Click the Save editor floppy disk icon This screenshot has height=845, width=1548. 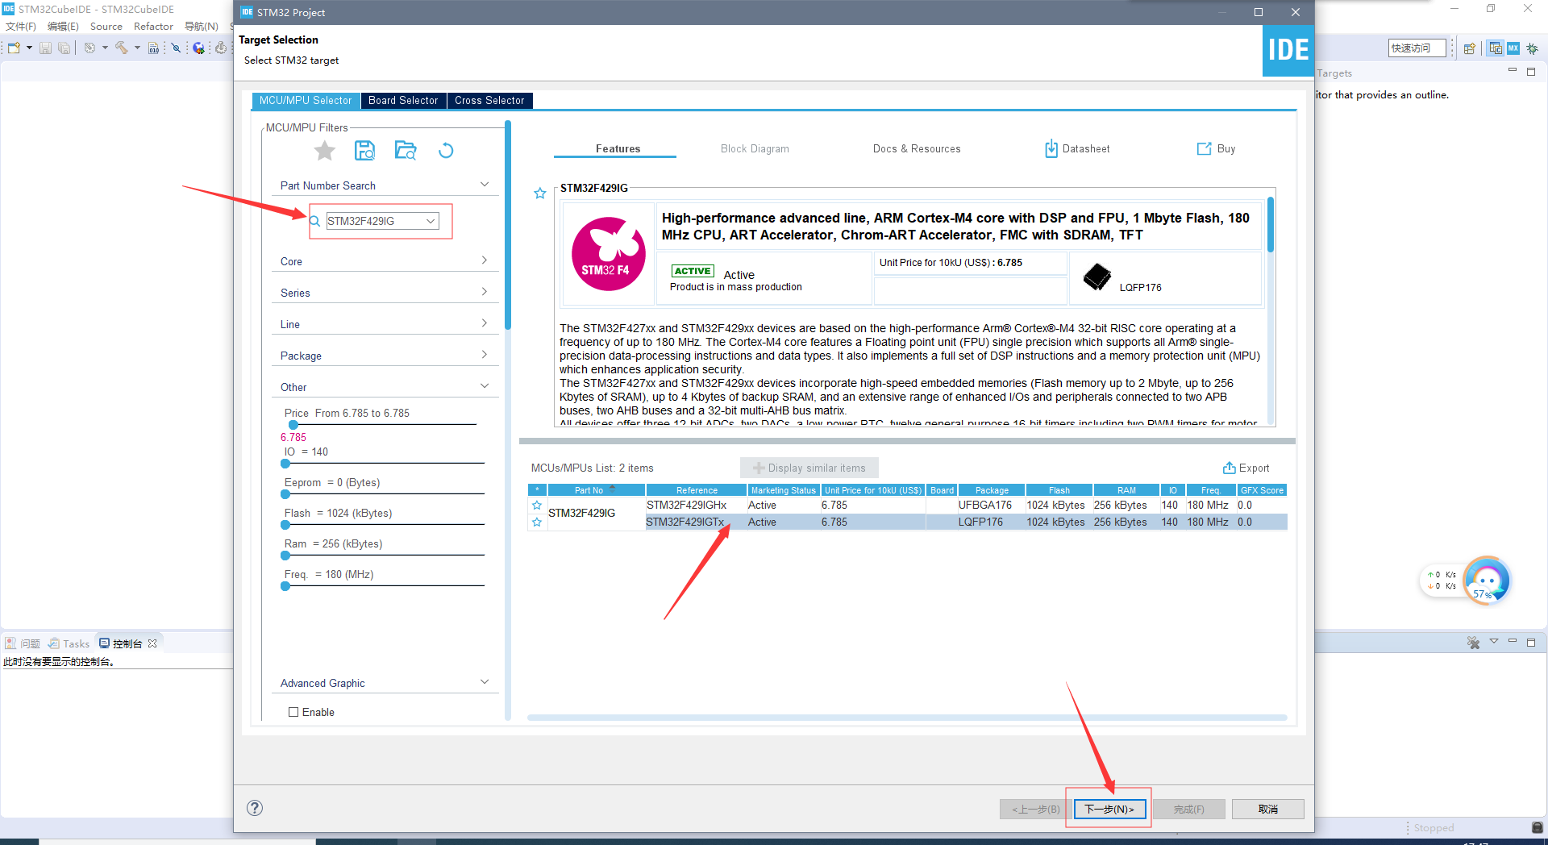(45, 48)
